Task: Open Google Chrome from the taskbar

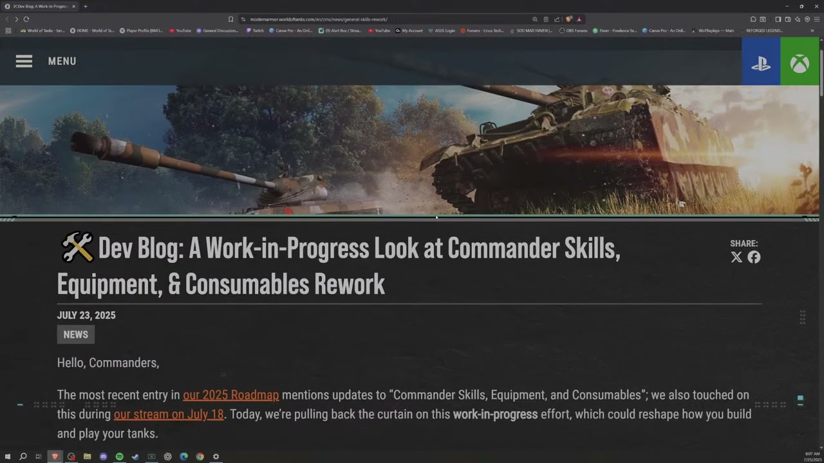Action: pos(200,457)
